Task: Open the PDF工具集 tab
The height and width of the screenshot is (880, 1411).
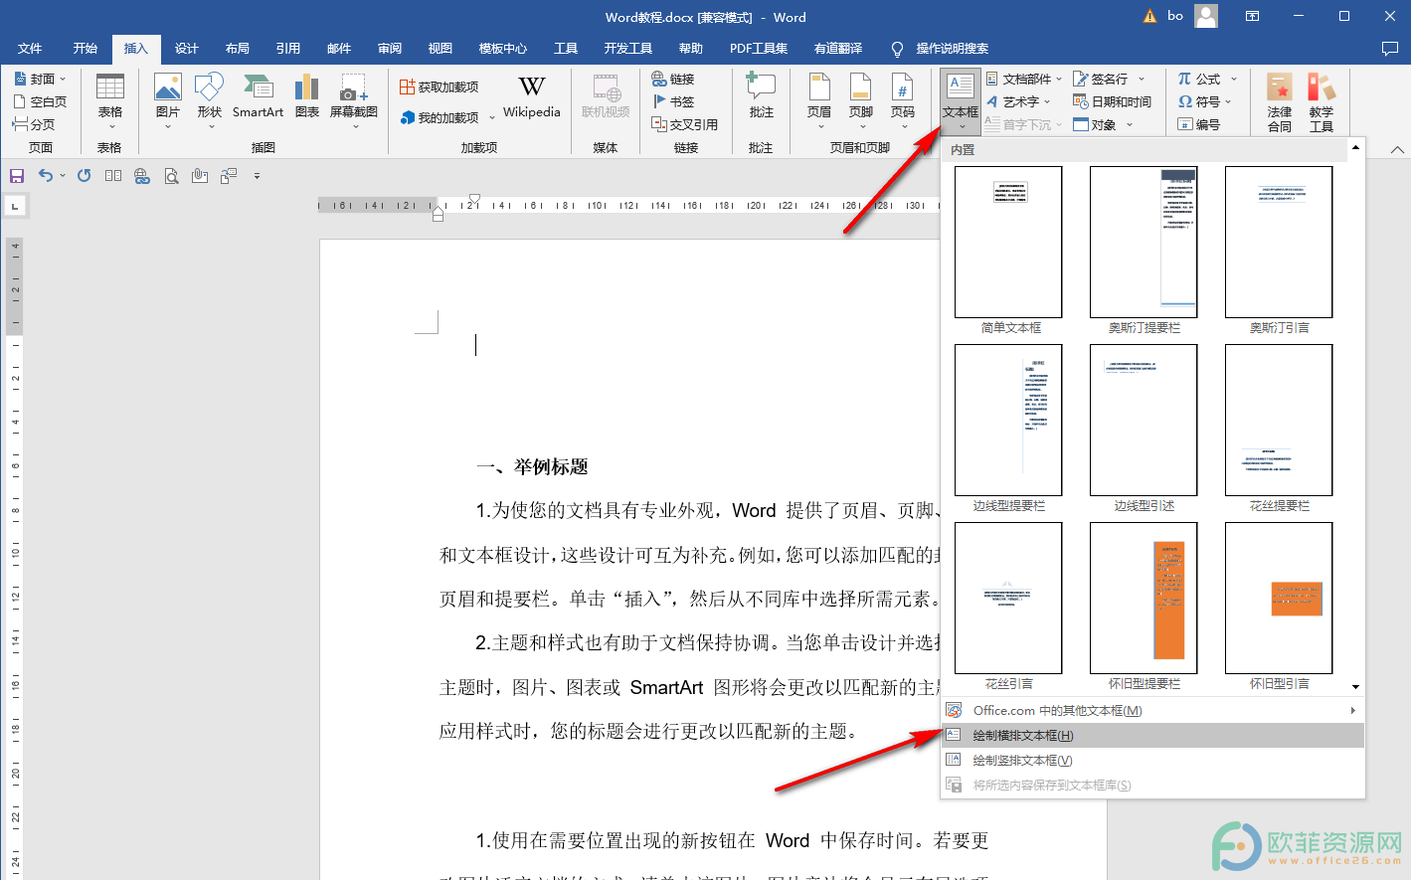Action: (x=759, y=48)
